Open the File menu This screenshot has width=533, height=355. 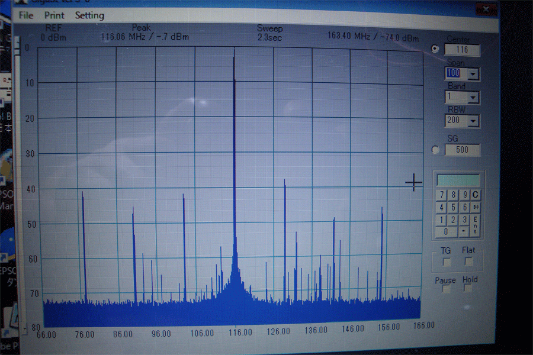pos(26,15)
